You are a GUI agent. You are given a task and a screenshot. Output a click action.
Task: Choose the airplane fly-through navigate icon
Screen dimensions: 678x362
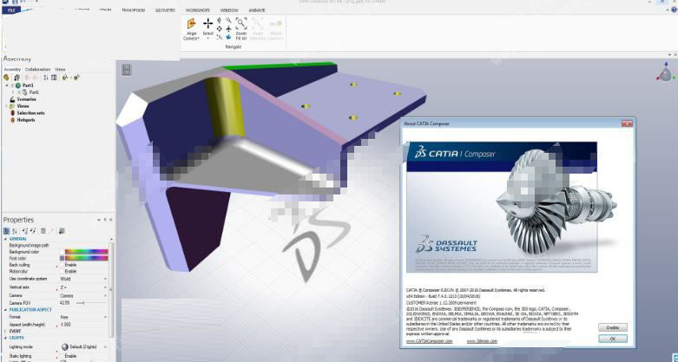tap(228, 29)
